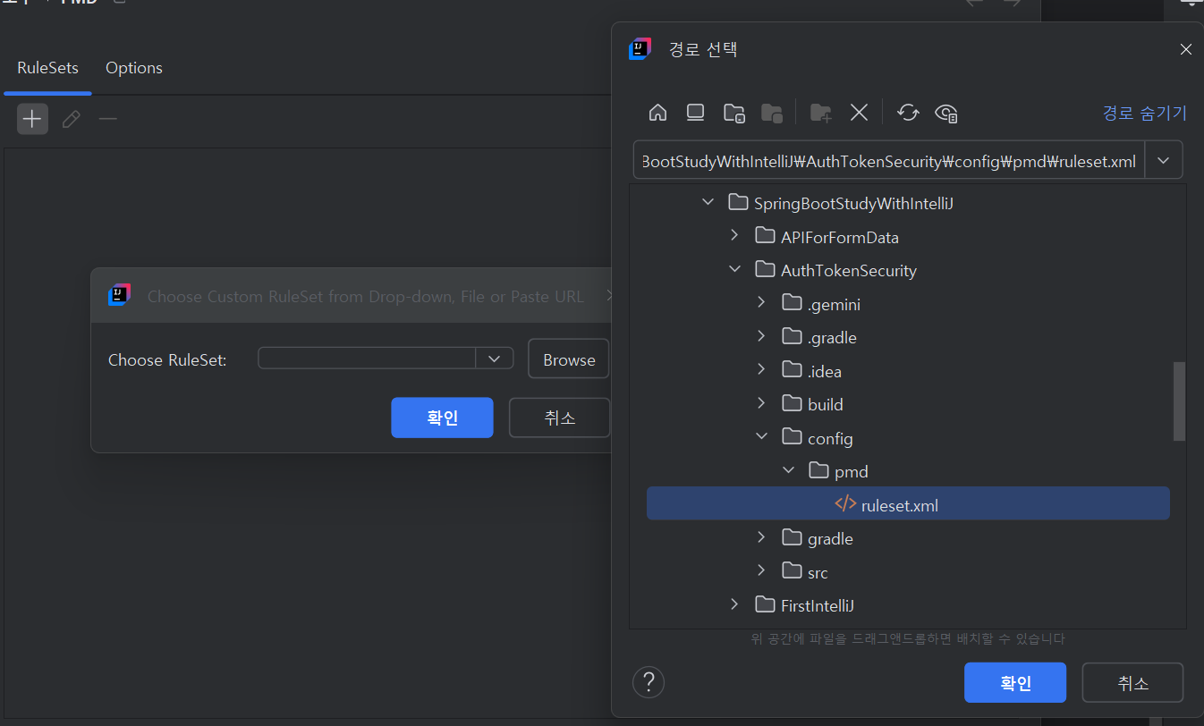Image resolution: width=1204 pixels, height=726 pixels.
Task: Click the ruleset.xml file icon
Action: pos(844,504)
